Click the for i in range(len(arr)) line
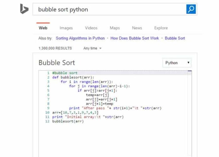This screenshot has height=157, width=219. pos(87,82)
